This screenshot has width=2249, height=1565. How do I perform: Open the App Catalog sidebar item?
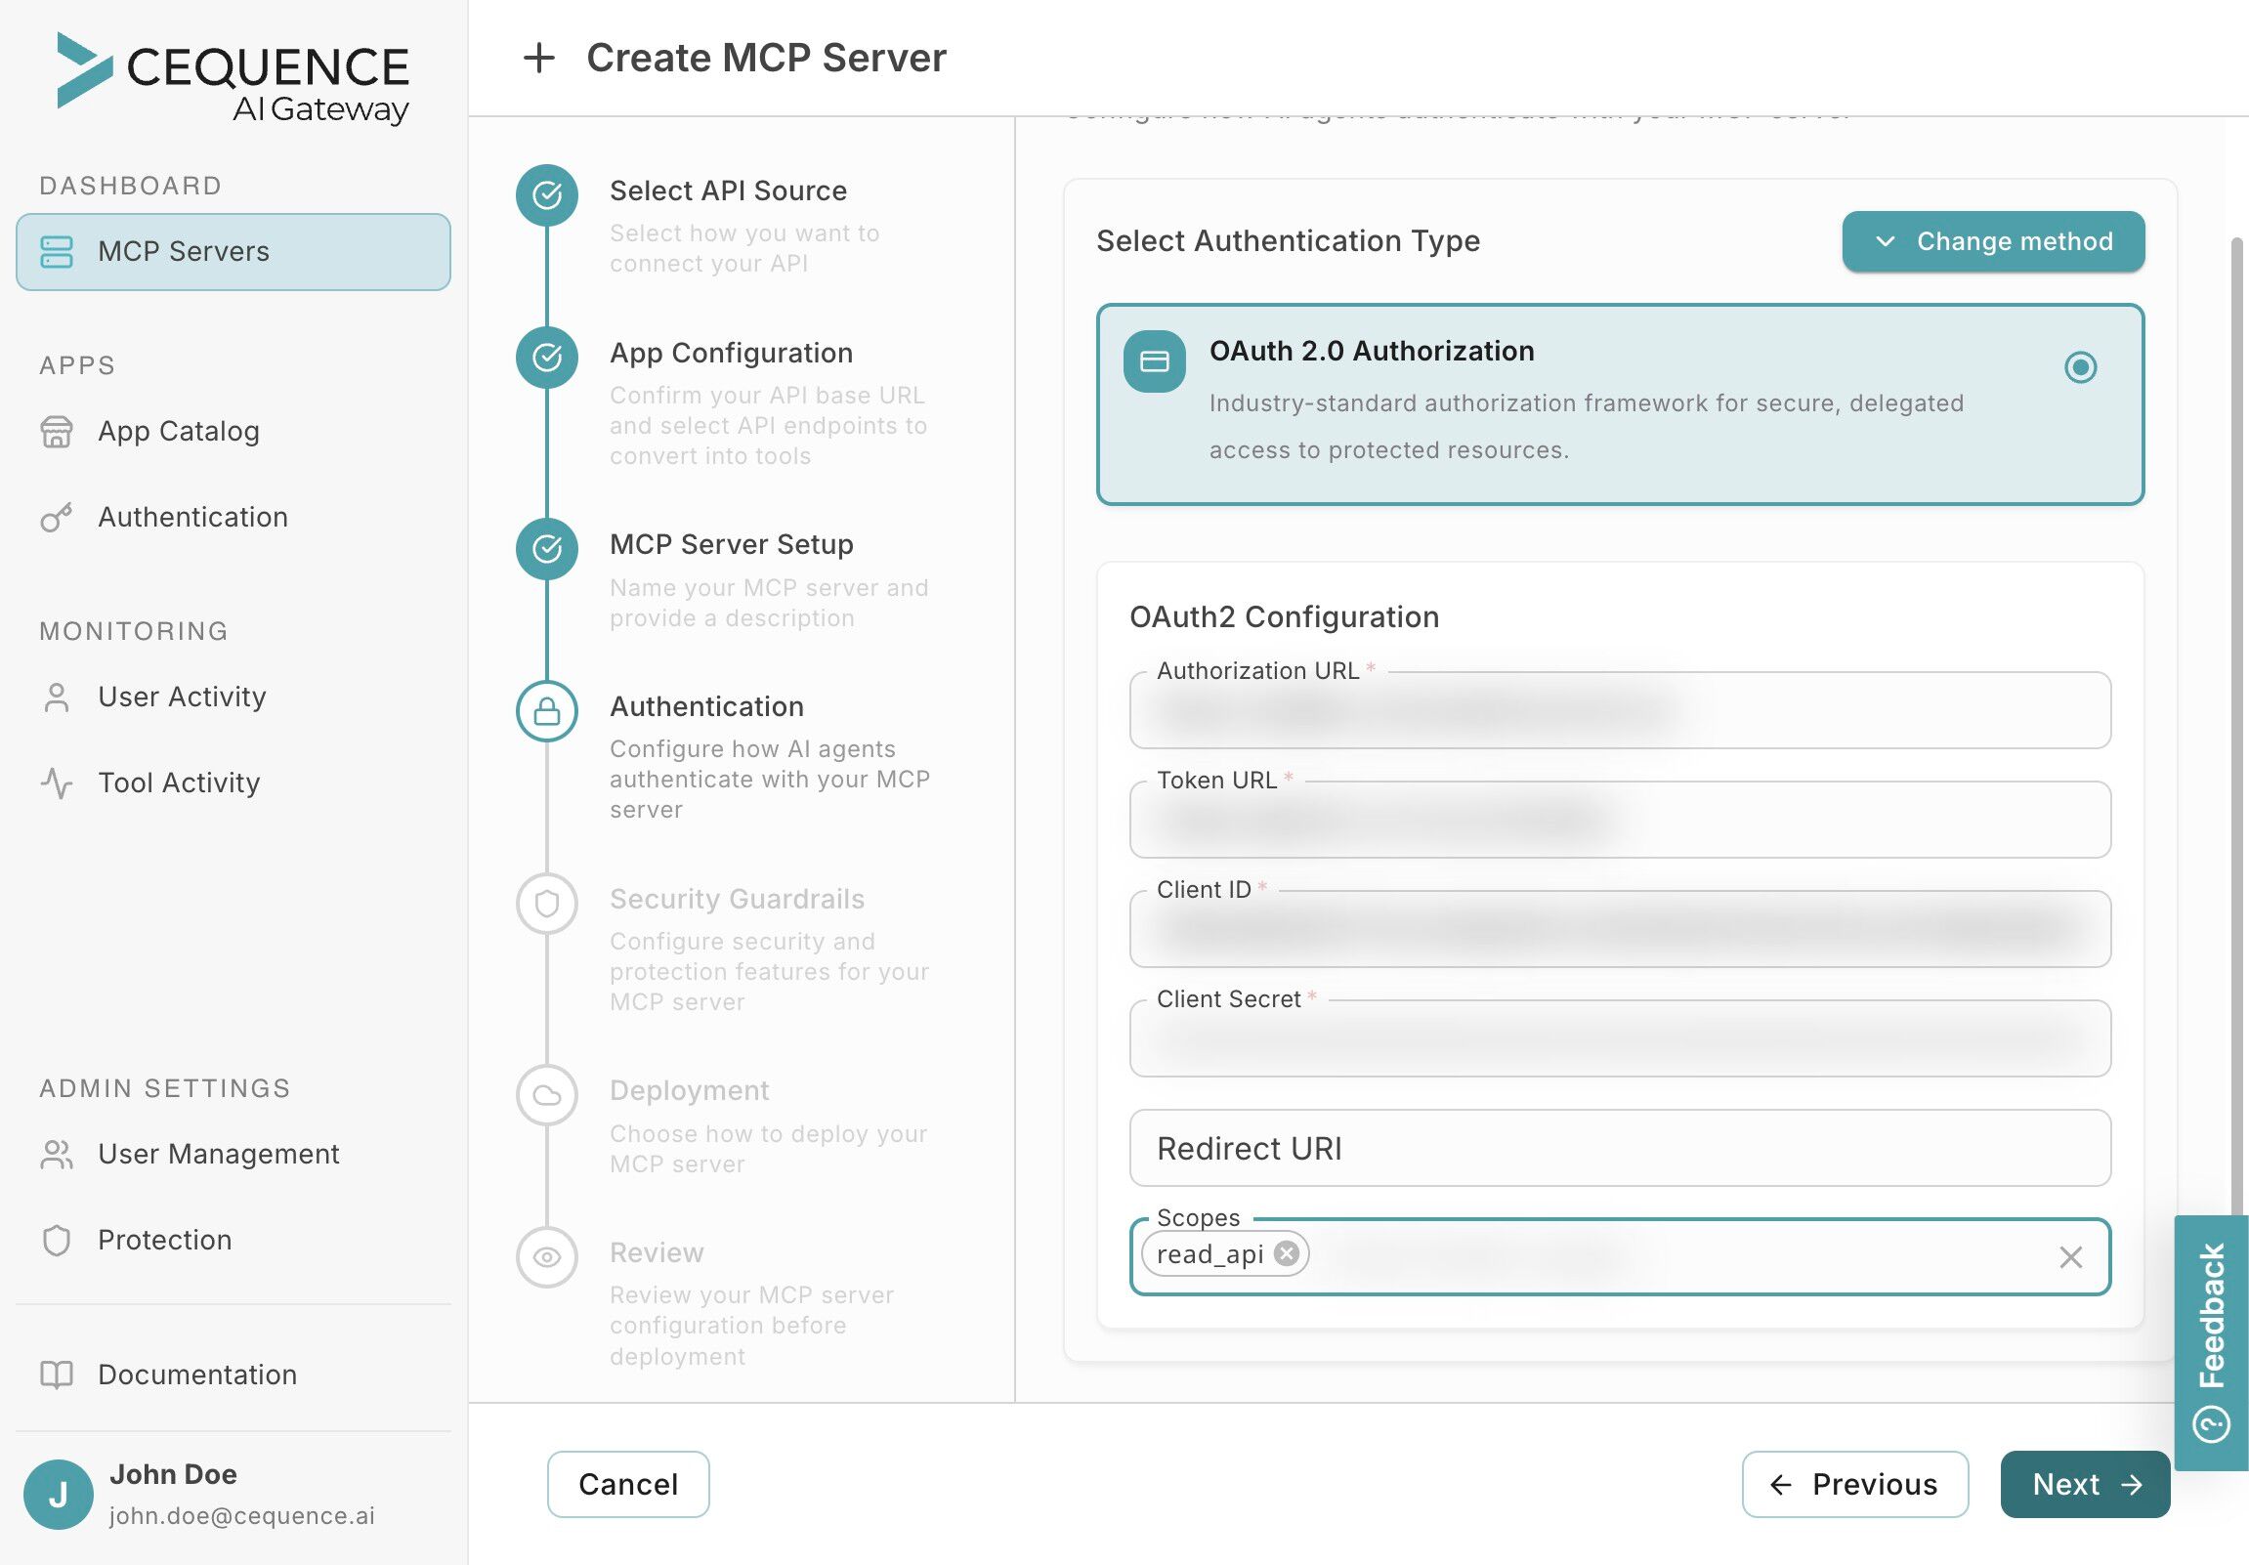click(178, 431)
